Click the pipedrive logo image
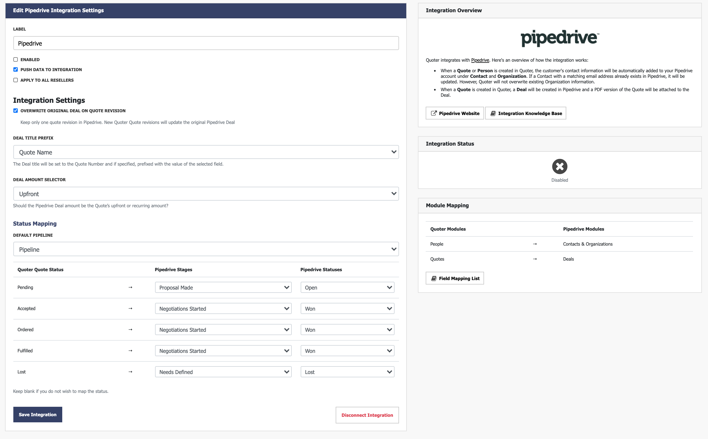Image resolution: width=708 pixels, height=439 pixels. pos(560,38)
